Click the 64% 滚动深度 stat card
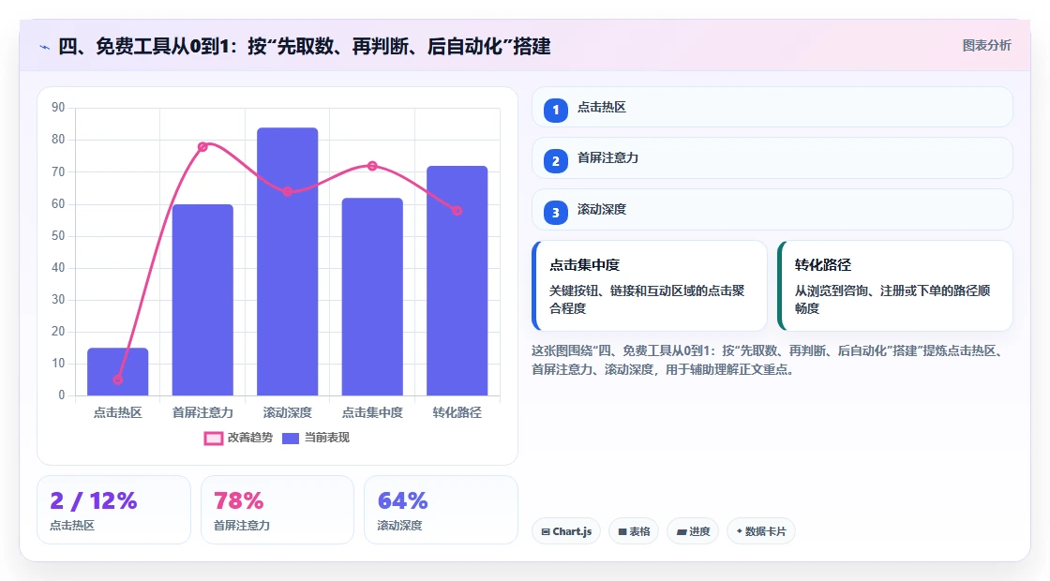The image size is (1050, 581). click(x=441, y=510)
